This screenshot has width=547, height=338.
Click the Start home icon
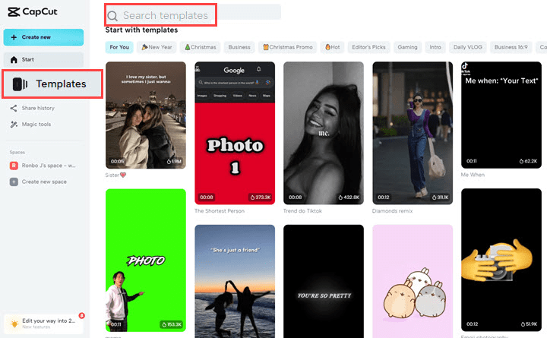tap(14, 60)
